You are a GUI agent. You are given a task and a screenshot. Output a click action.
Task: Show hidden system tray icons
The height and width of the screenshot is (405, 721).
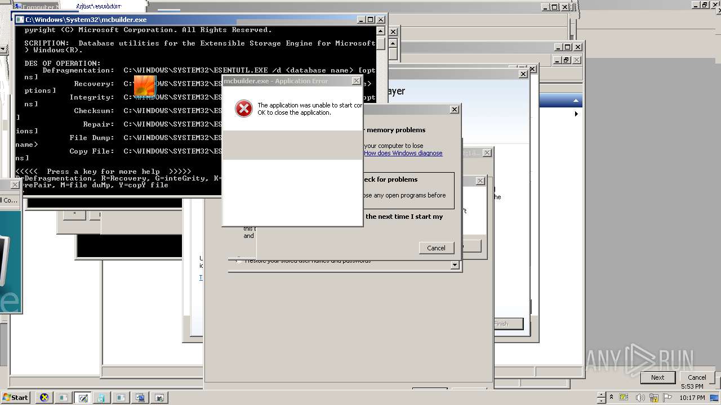point(612,397)
